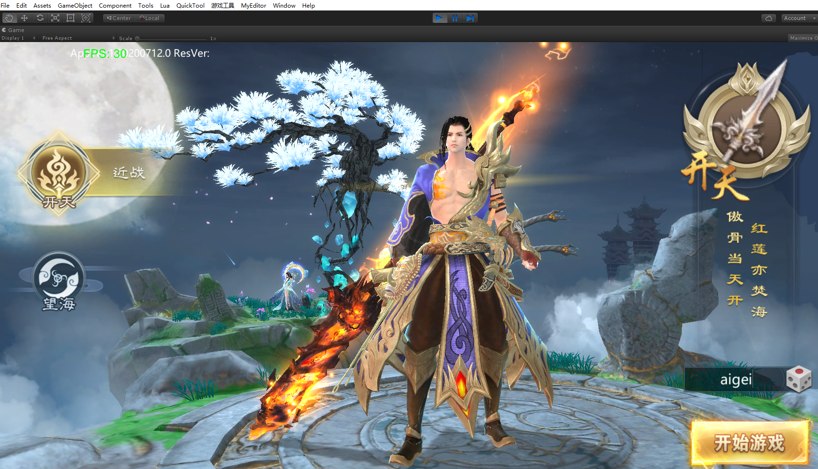The width and height of the screenshot is (818, 469).
Task: Click the Scale slider handle
Action: [x=137, y=38]
